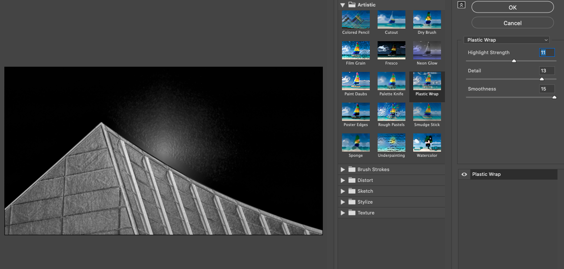Hide the Plastic Wrap effect layer

(464, 174)
